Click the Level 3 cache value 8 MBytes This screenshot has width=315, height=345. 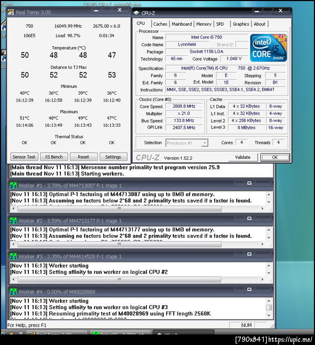[x=246, y=128]
